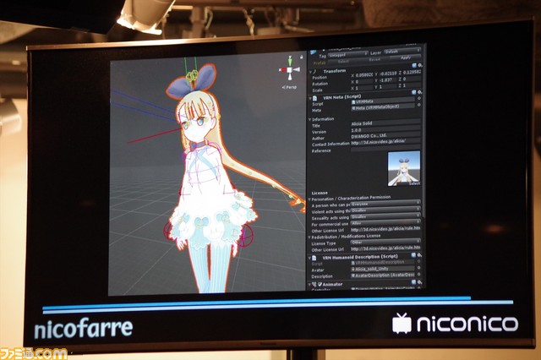Open VRM Humanoid Description gear menu
541x360 pixels.
(419, 255)
